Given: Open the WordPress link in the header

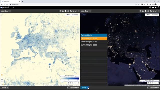Looking at the screenshot, I should click(150, 7).
